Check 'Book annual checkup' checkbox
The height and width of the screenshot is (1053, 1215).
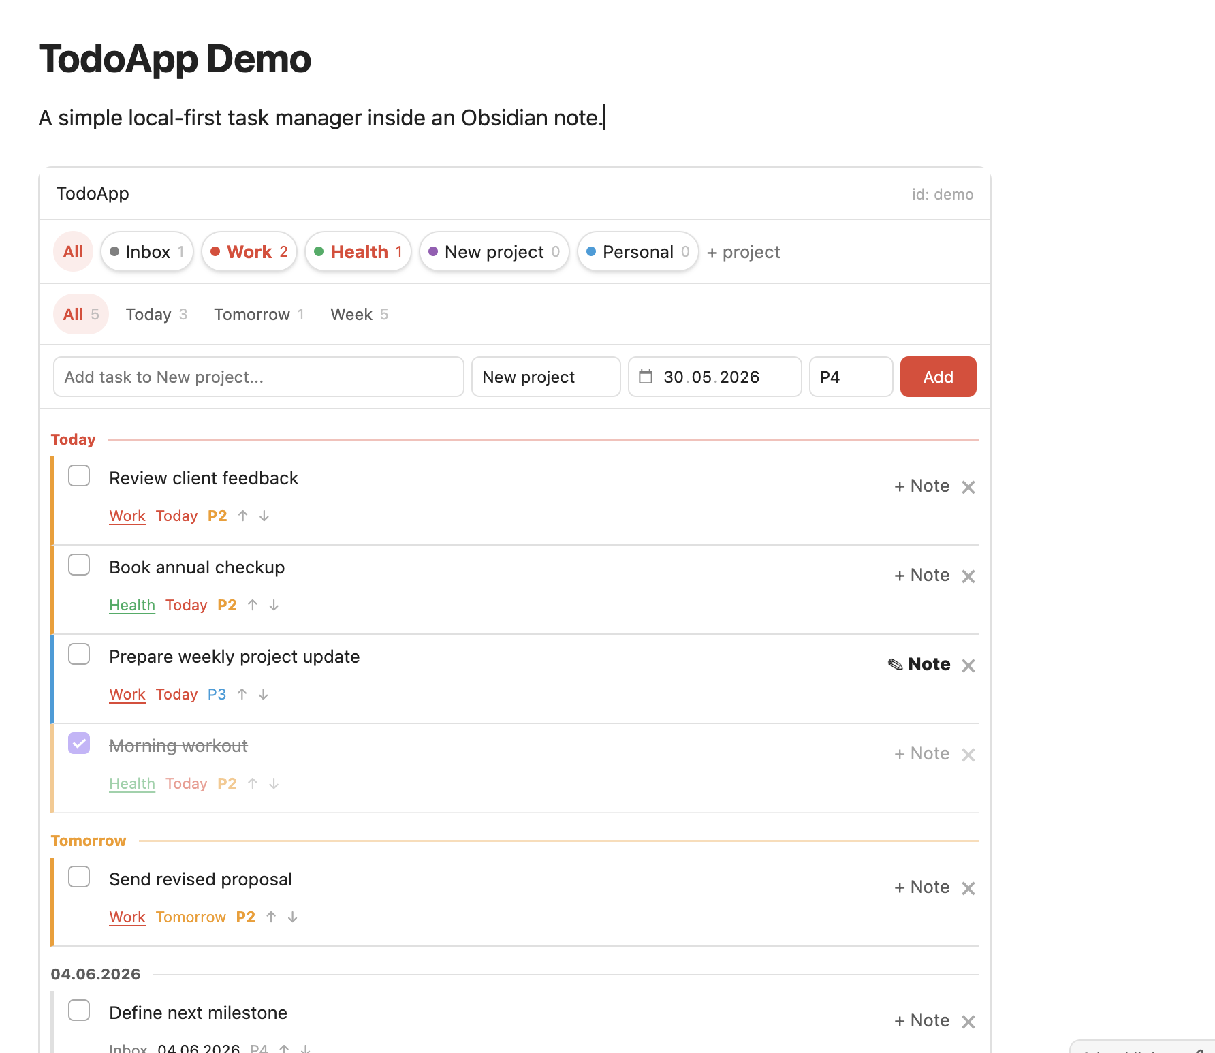[x=79, y=565]
